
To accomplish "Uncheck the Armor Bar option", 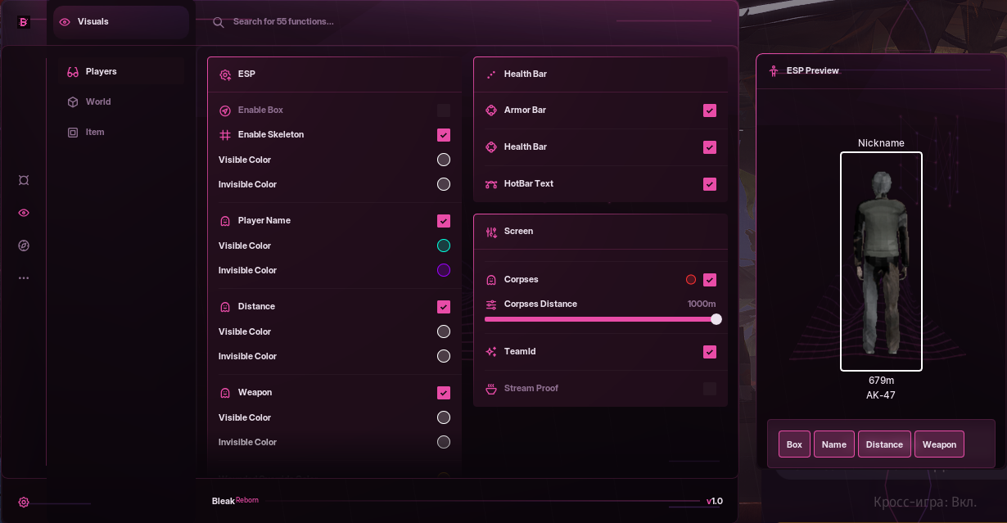I will (710, 110).
